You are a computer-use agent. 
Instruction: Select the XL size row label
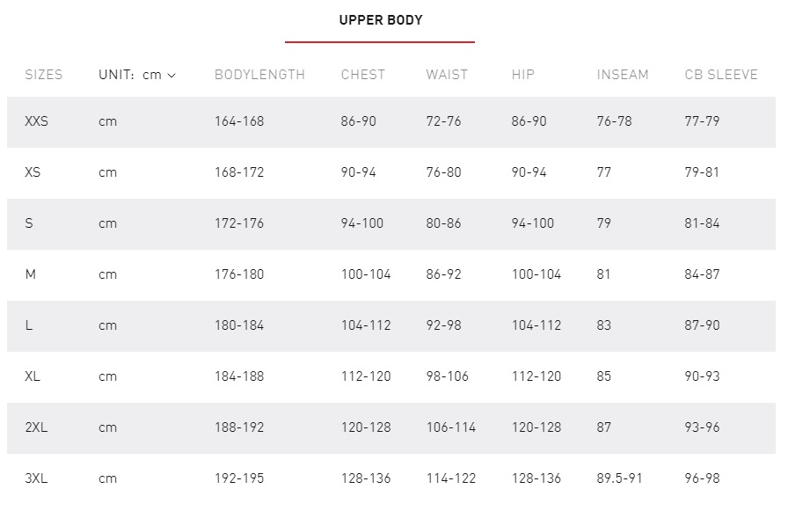point(33,376)
